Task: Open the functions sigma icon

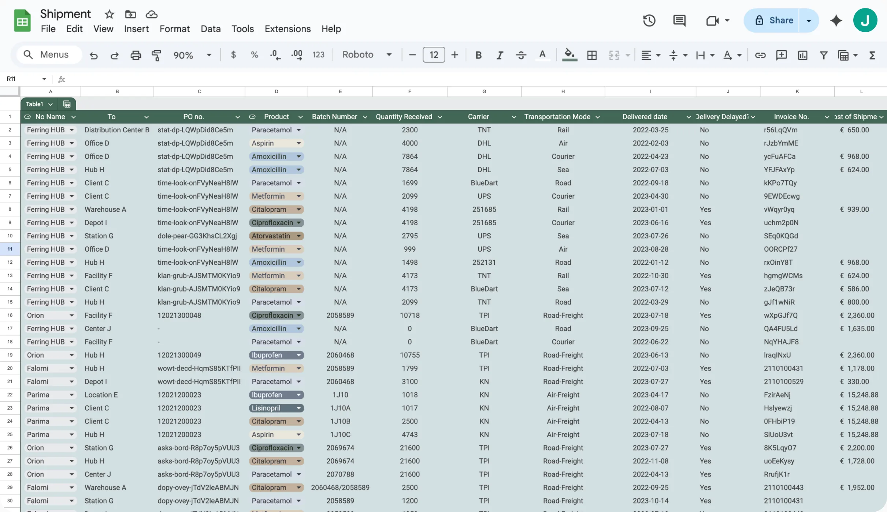Action: [x=872, y=55]
